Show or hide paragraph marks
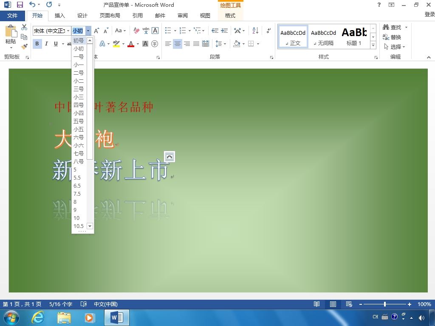Screen dimensions: 435x326 click(268, 31)
